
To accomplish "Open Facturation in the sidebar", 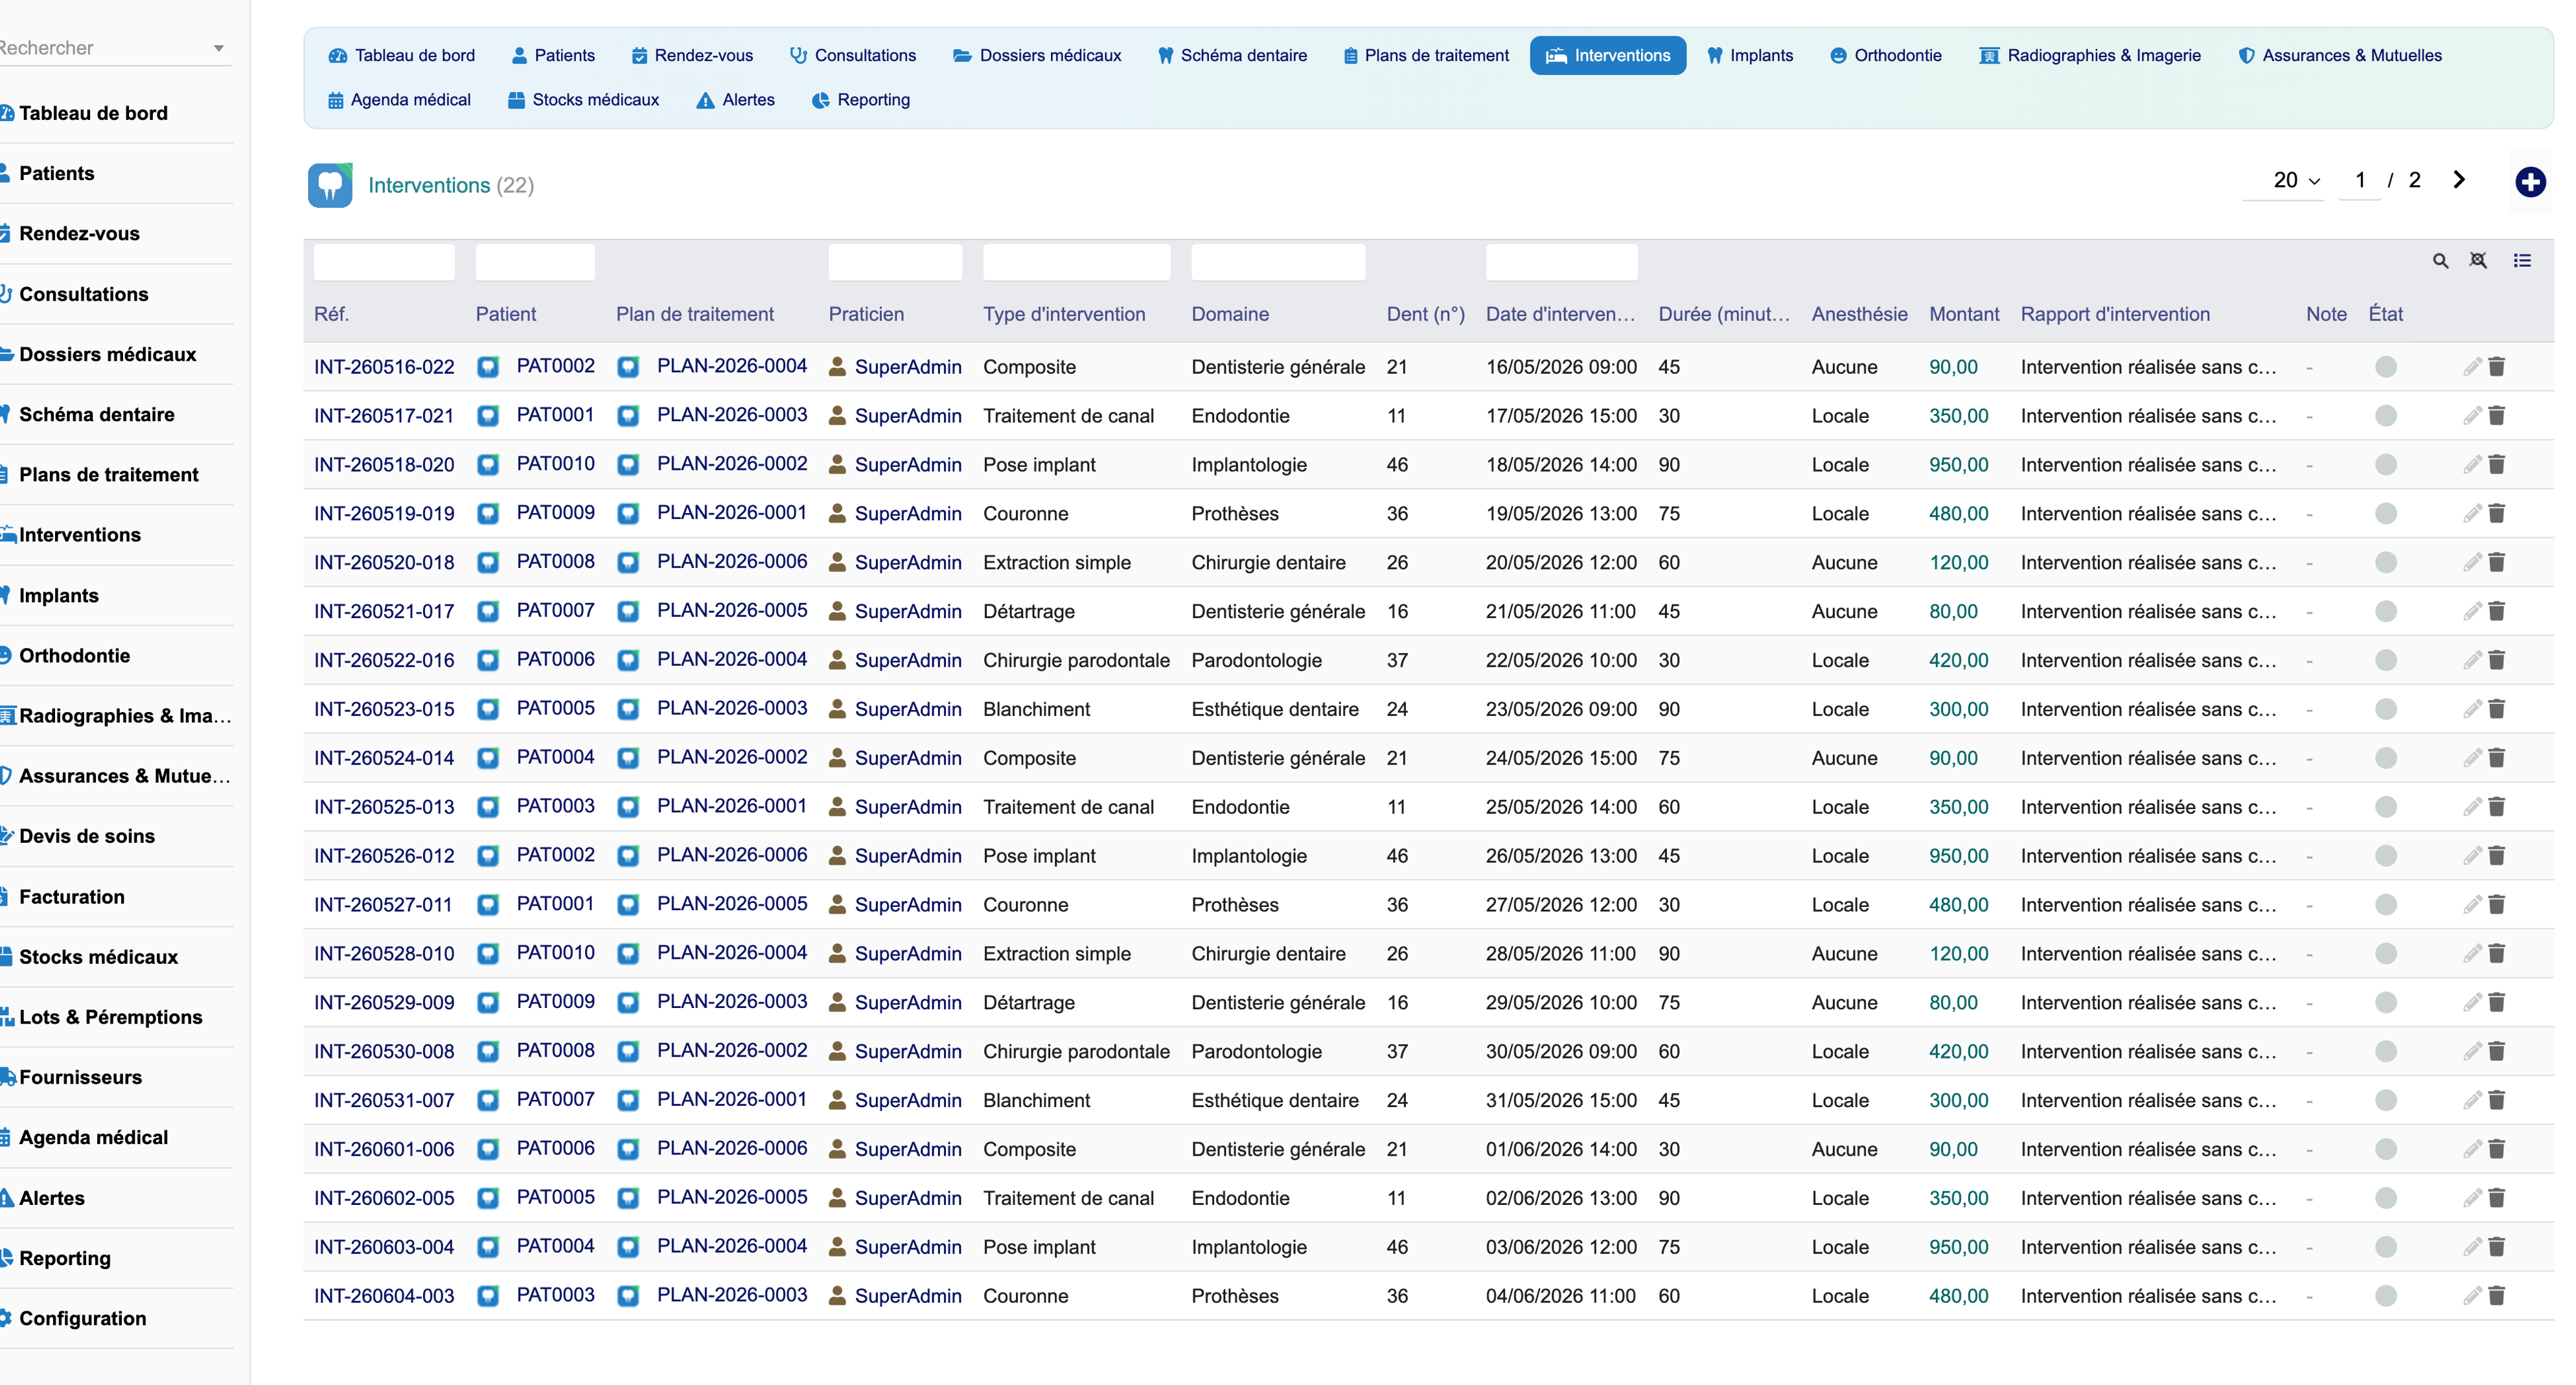I will pyautogui.click(x=72, y=897).
